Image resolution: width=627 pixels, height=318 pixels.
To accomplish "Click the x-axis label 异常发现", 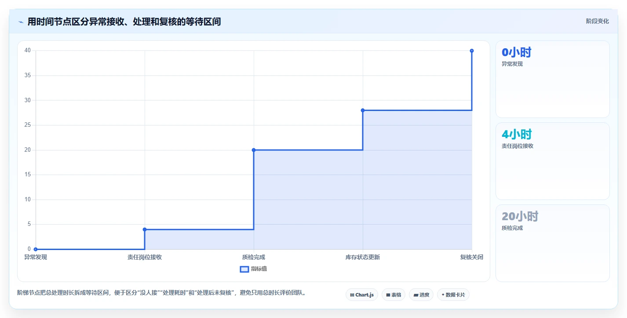I will pos(36,257).
